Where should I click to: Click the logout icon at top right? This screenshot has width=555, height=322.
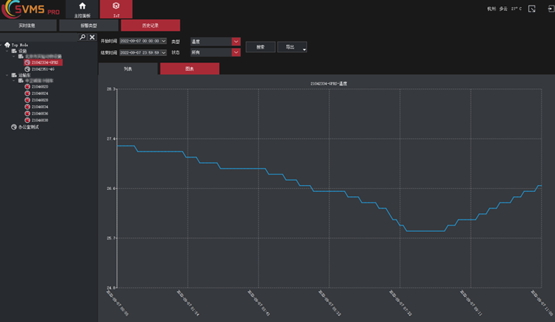(549, 9)
